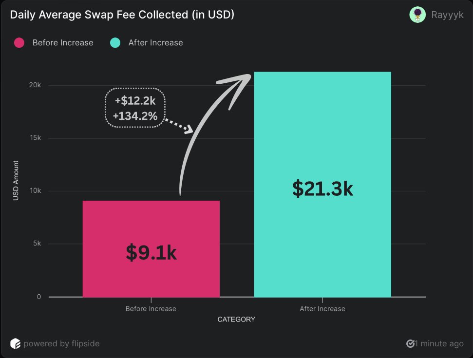Click the CATEGORY axis title
473x358 pixels.
(x=236, y=320)
